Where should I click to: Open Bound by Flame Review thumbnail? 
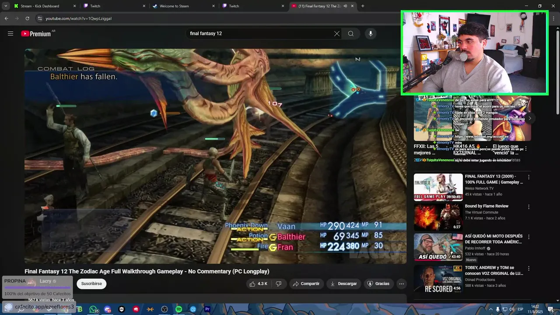pyautogui.click(x=438, y=217)
